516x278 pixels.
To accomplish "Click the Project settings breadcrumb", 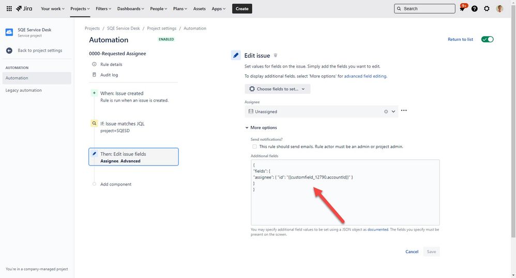I will (162, 28).
